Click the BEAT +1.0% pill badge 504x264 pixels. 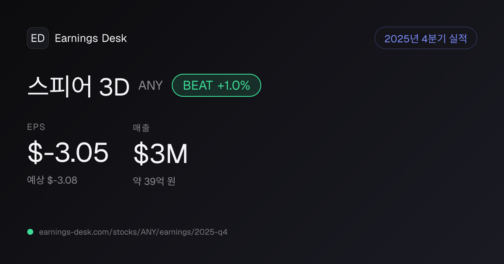[216, 85]
